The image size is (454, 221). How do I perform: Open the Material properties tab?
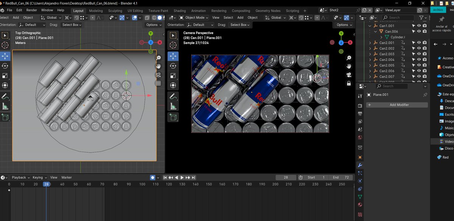coord(360,205)
